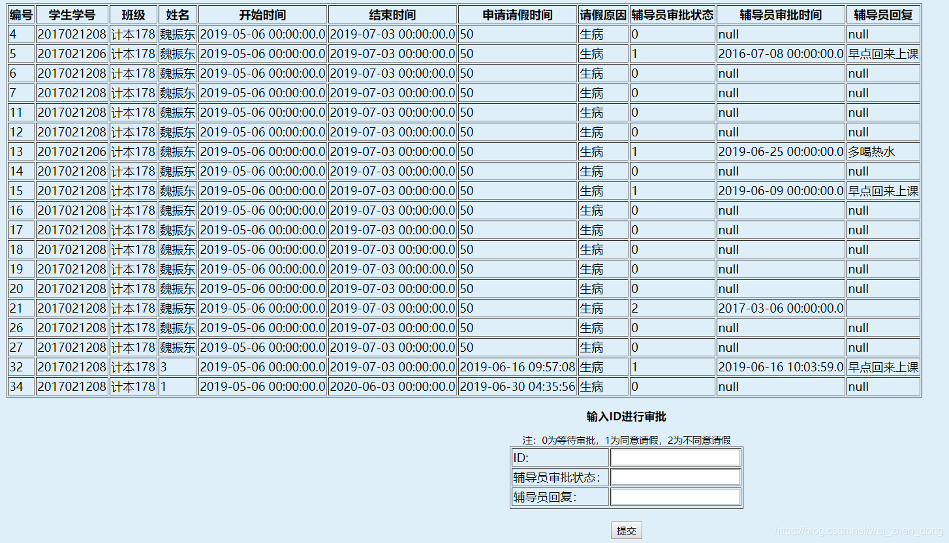Click 计本178 class in row 34
The image size is (949, 543).
coord(133,386)
